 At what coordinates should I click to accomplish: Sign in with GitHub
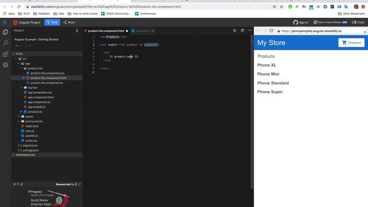point(300,22)
